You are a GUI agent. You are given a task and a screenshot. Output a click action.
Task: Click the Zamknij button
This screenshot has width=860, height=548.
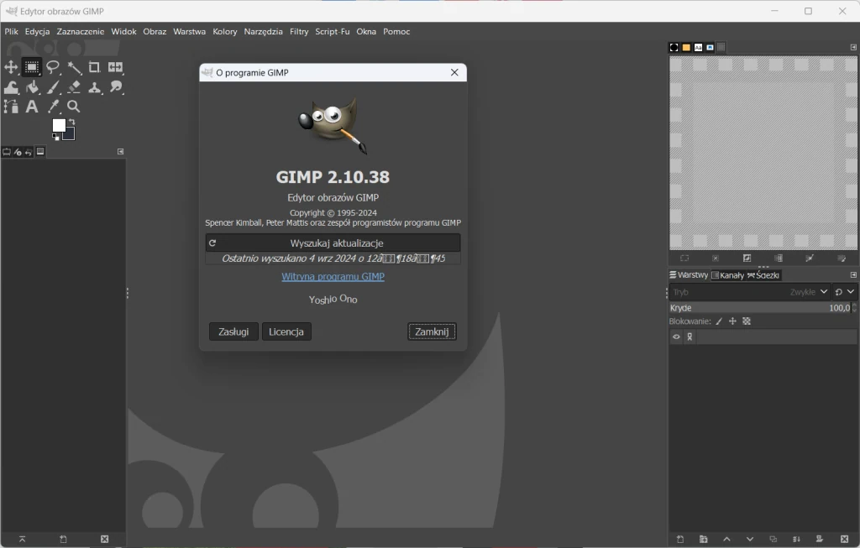432,331
